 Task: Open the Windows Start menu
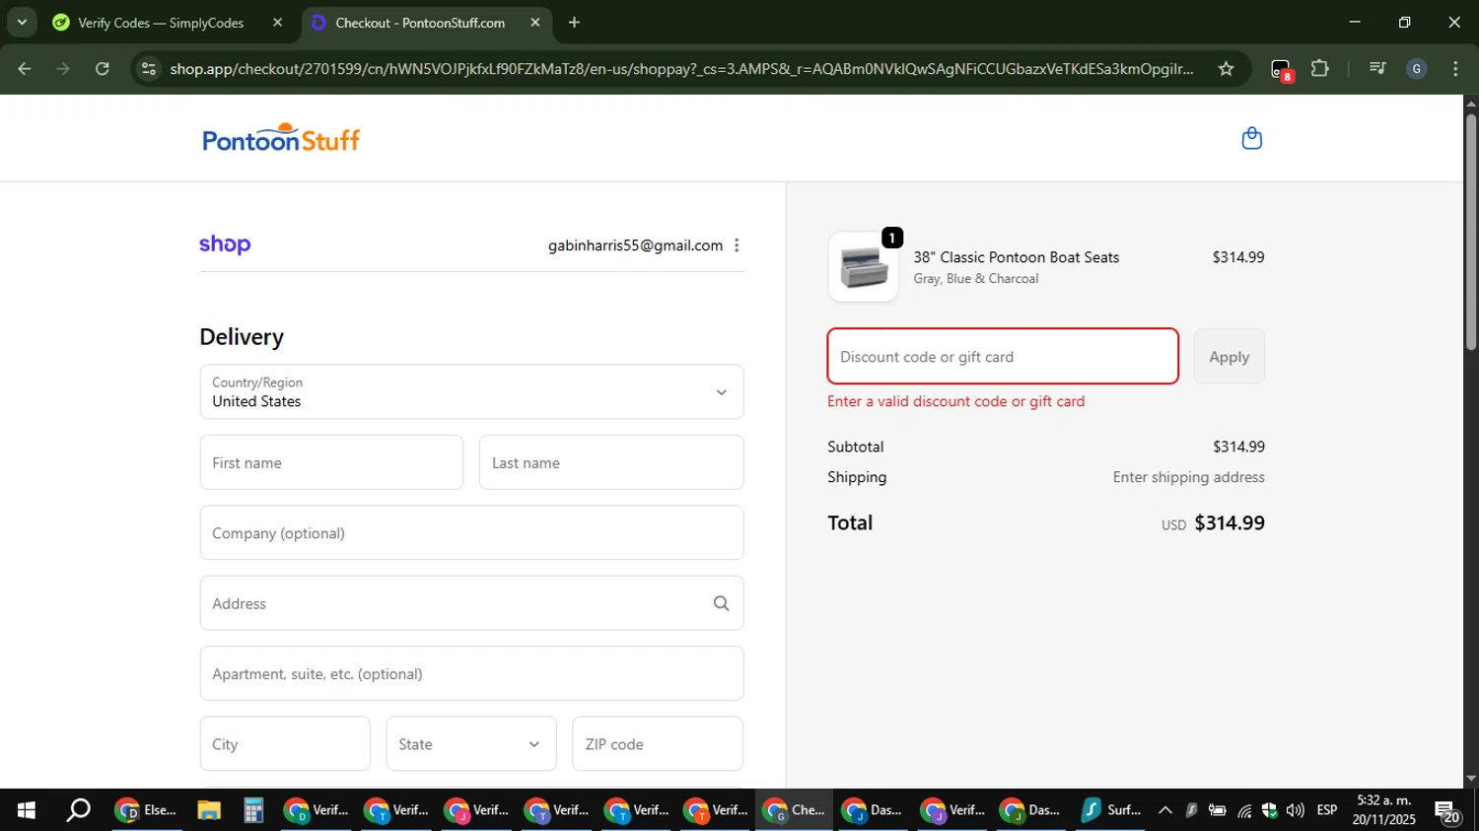27,810
